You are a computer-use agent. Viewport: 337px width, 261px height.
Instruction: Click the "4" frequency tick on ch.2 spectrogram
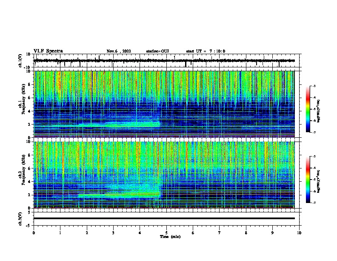coord(29,182)
